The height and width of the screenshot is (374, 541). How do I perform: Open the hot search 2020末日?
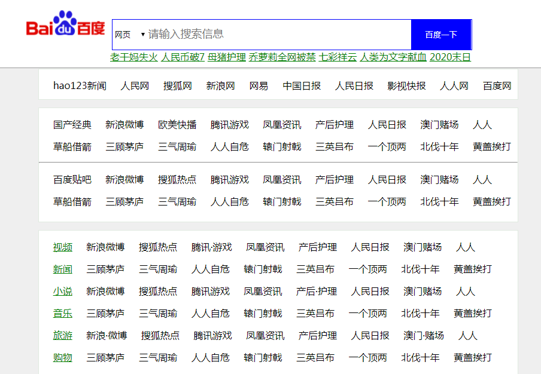[x=450, y=57]
